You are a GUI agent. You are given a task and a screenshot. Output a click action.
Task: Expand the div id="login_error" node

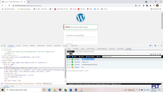pos(5,68)
